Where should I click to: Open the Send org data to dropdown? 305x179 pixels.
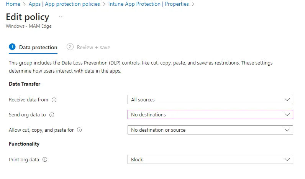coord(210,114)
